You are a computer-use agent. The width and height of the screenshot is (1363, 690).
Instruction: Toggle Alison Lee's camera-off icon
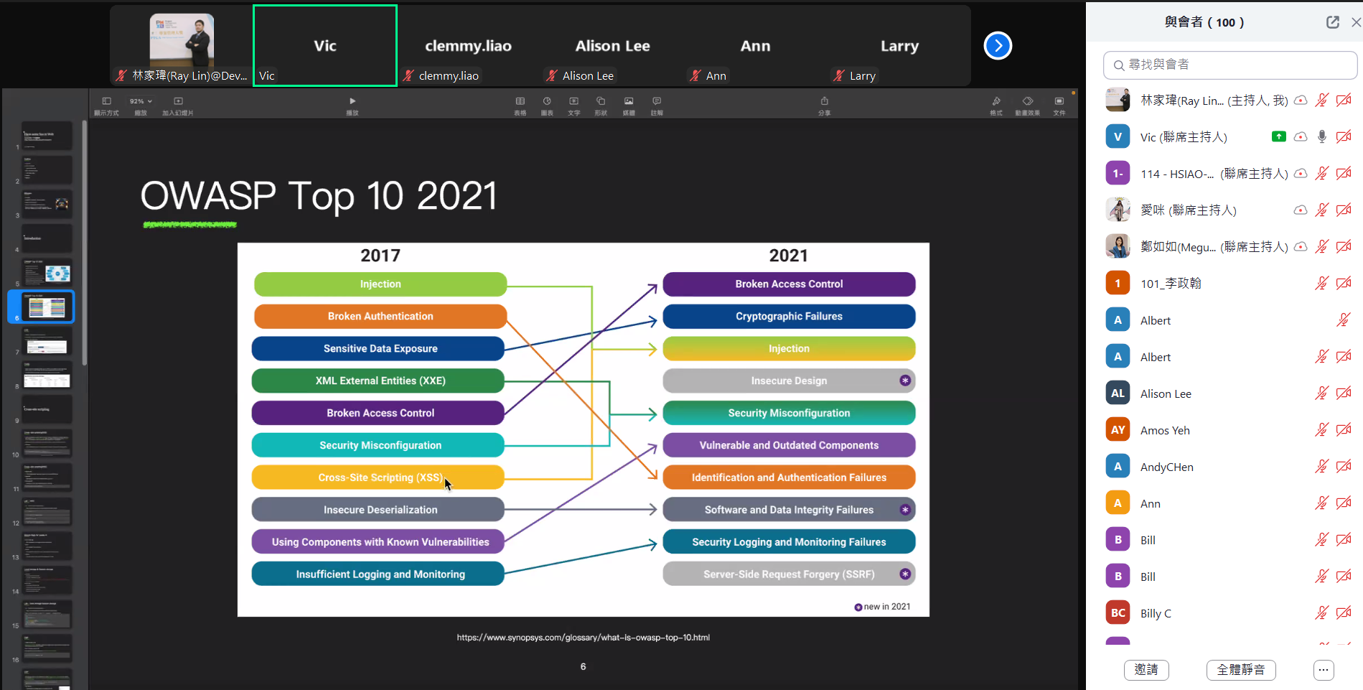tap(1344, 393)
